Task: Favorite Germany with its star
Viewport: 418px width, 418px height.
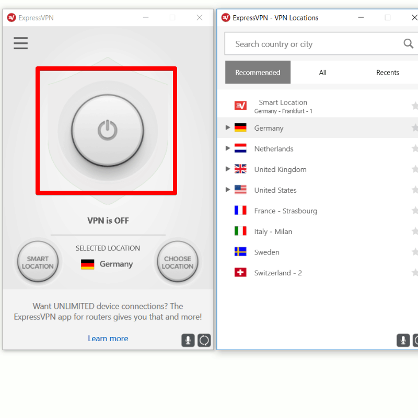Action: pyautogui.click(x=415, y=127)
